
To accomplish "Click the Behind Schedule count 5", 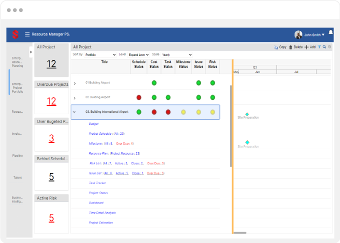I will (51, 177).
